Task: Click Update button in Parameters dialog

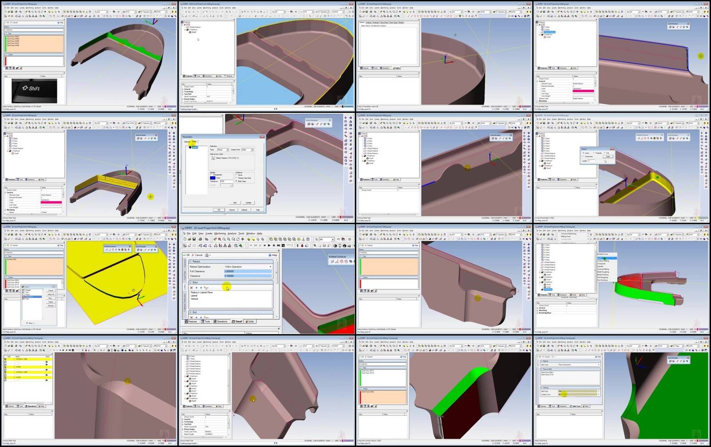Action: click(248, 203)
